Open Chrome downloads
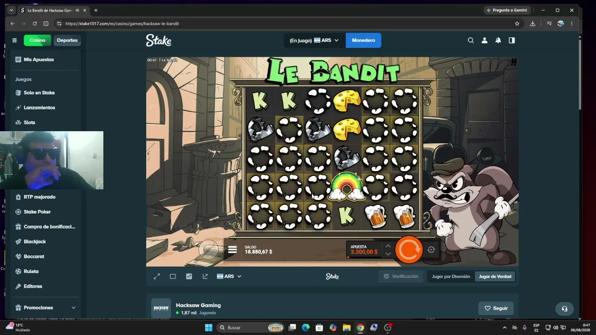Screen dimensions: 596x335 533,24
